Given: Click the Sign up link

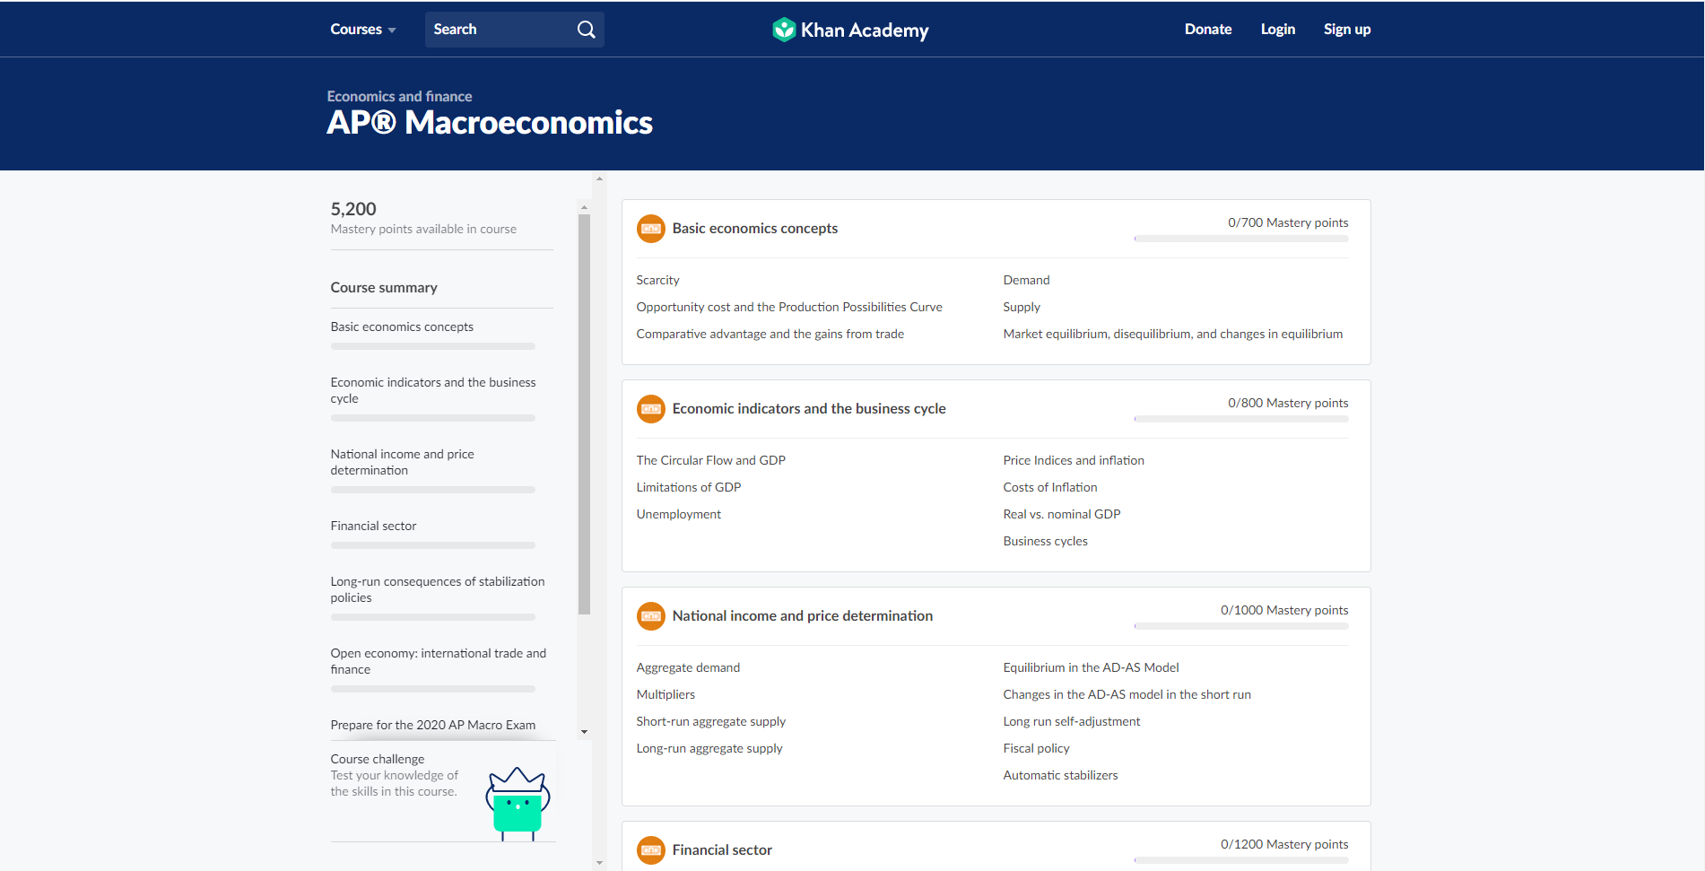Looking at the screenshot, I should [1347, 30].
